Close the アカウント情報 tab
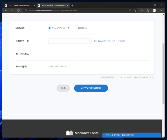 (x=34, y=6)
